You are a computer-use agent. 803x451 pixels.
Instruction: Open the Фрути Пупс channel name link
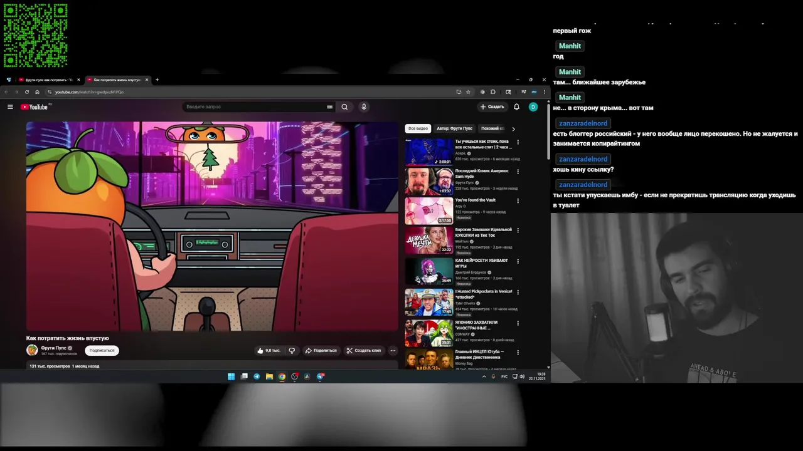pyautogui.click(x=54, y=348)
